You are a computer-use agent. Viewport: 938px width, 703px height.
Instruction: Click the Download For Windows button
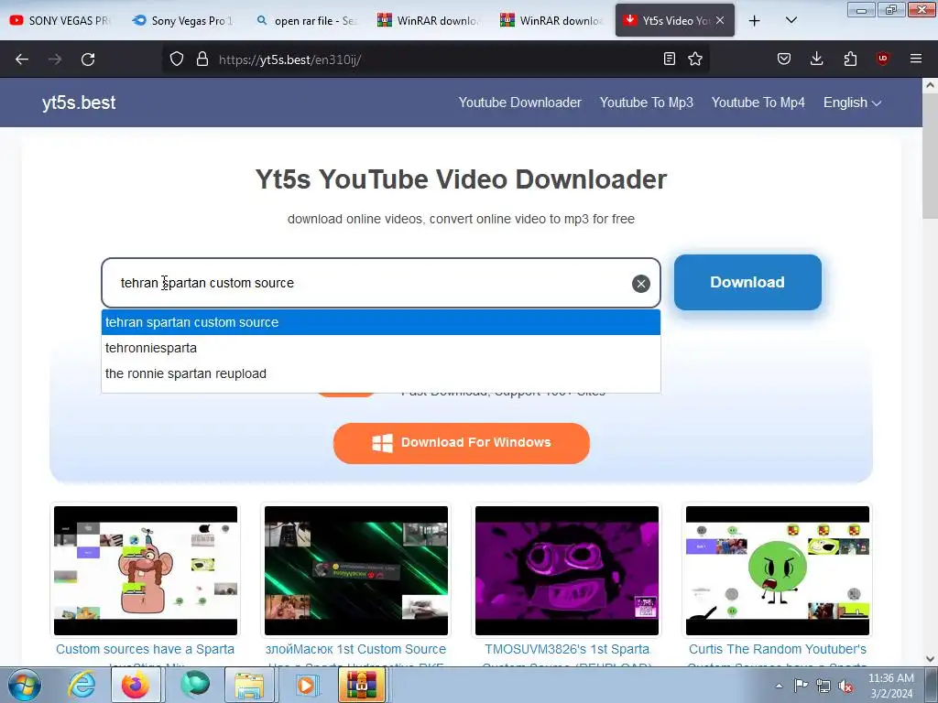[462, 443]
